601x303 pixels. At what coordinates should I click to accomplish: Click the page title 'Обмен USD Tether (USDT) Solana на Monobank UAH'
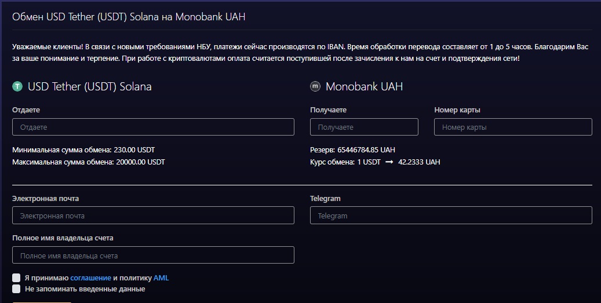click(x=129, y=17)
